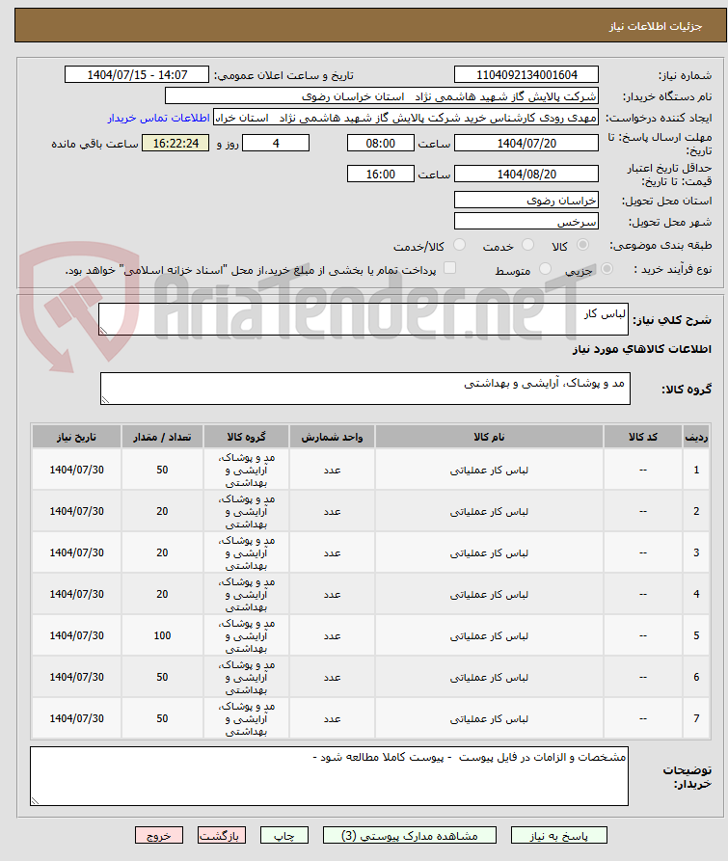Click the اطلاعات کالاهای مورد نیاز heading
Image resolution: width=728 pixels, height=861 pixels.
642,349
